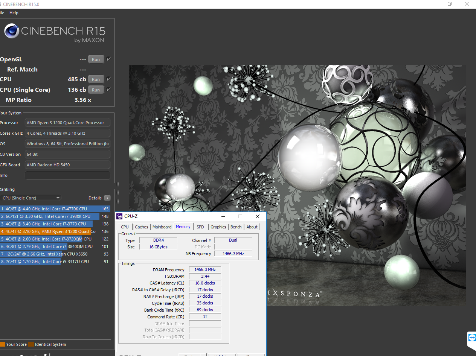Select ranking row Intel Core i7-3840QM

tap(55, 246)
